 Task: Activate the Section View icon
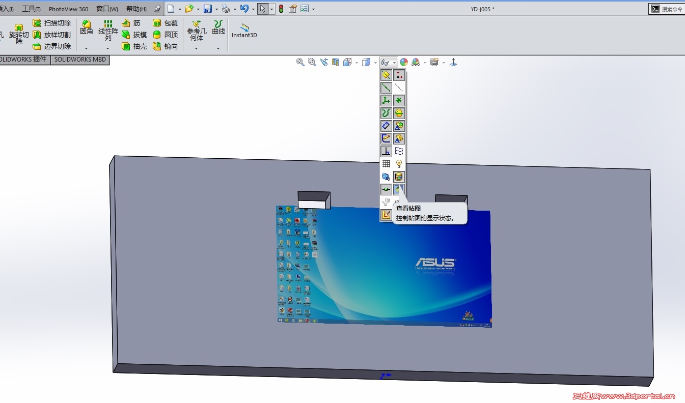[336, 62]
